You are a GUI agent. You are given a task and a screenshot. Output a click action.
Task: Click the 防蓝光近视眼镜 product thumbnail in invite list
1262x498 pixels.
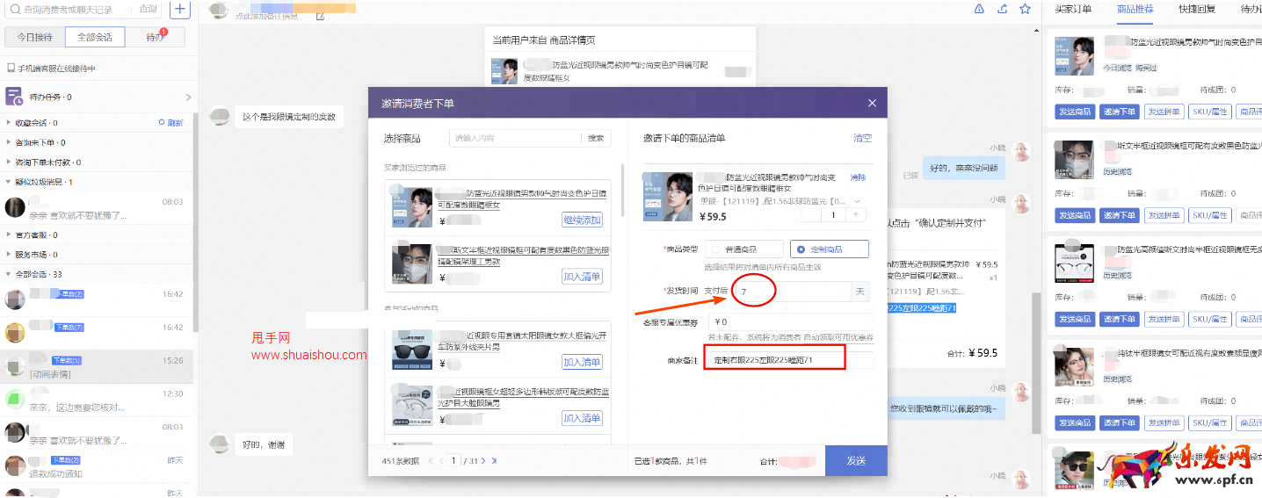tap(669, 196)
